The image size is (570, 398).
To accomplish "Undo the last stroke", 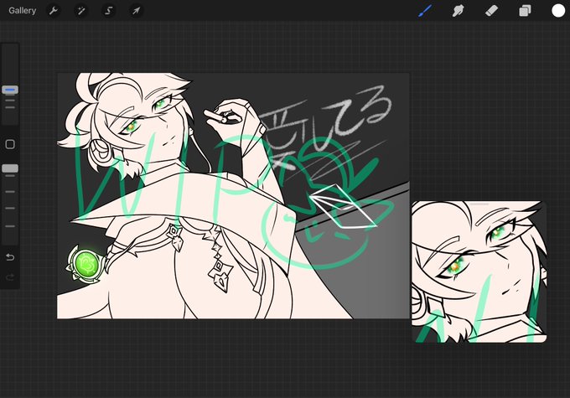I will 10,257.
